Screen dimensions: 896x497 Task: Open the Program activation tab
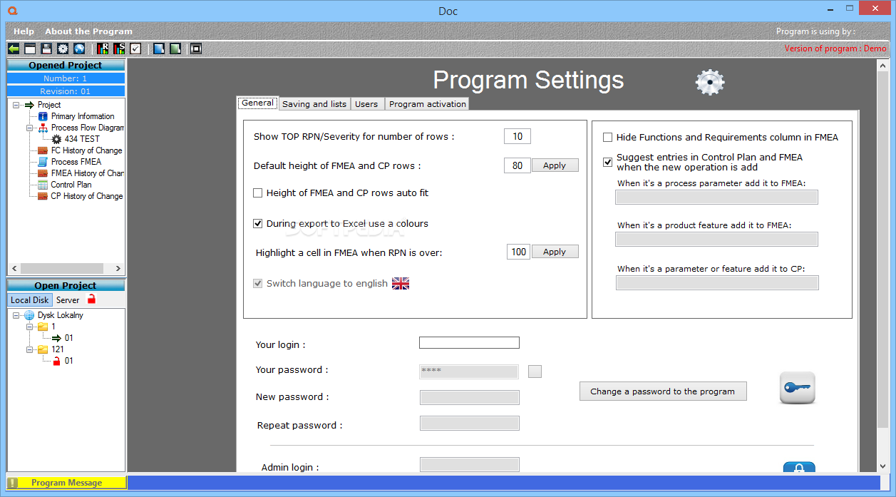[428, 104]
